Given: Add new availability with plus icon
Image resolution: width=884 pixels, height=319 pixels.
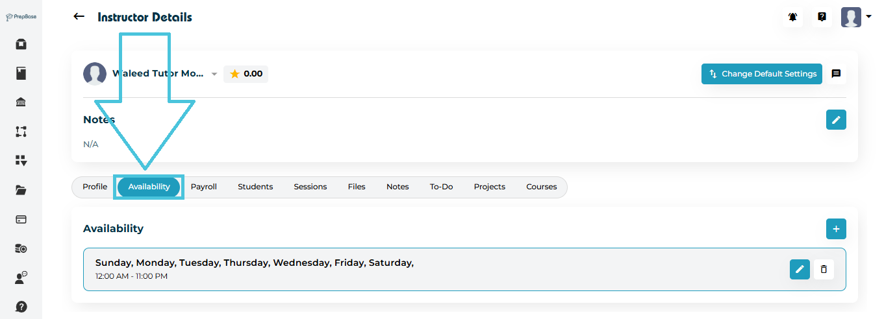Looking at the screenshot, I should click(x=836, y=229).
